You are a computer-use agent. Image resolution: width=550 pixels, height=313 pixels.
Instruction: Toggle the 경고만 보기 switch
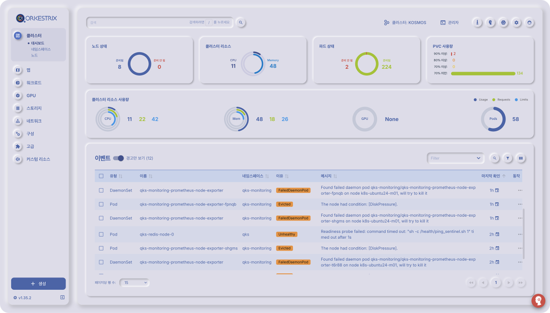tap(118, 158)
